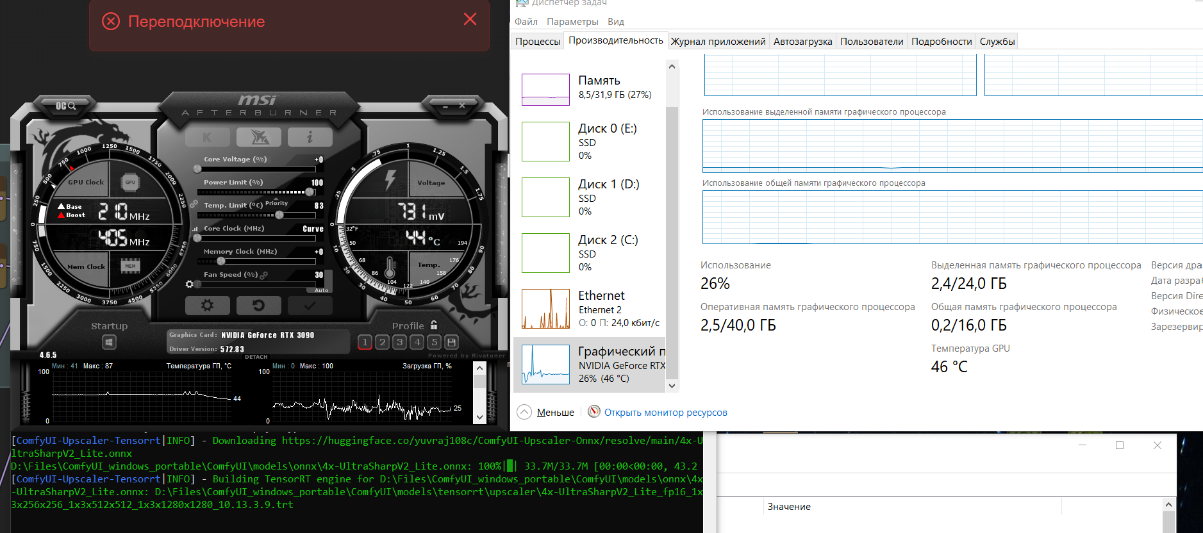Toggle the Afterburner Startup Windows button
Viewport: 1203px width, 533px height.
tap(109, 342)
